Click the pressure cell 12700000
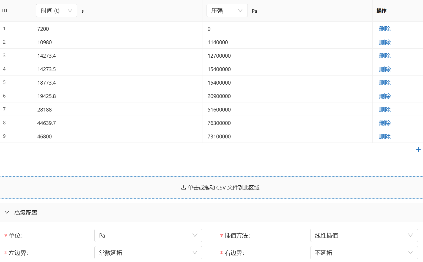 [x=287, y=55]
